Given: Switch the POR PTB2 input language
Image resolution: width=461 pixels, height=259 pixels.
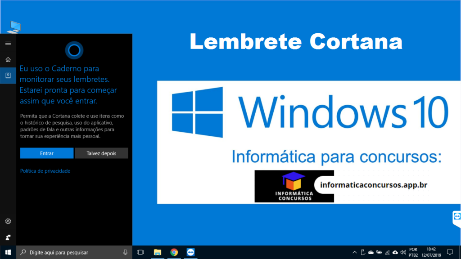Looking at the screenshot, I should (x=413, y=252).
